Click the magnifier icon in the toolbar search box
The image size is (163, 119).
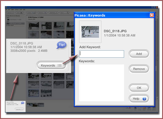[x=68, y=13]
